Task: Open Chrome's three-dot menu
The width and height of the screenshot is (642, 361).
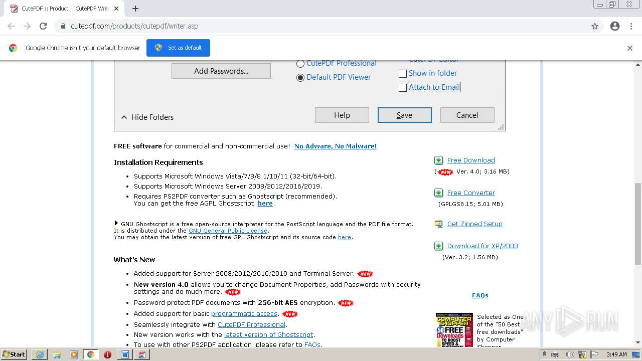Action: click(631, 26)
